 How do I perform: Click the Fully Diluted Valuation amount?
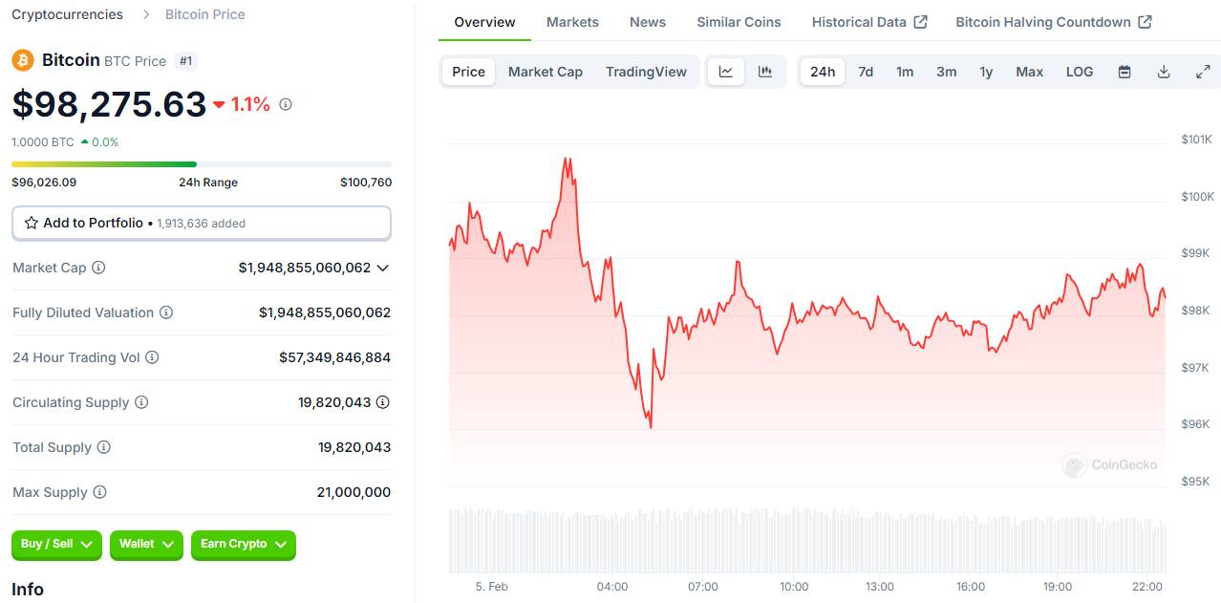[325, 312]
